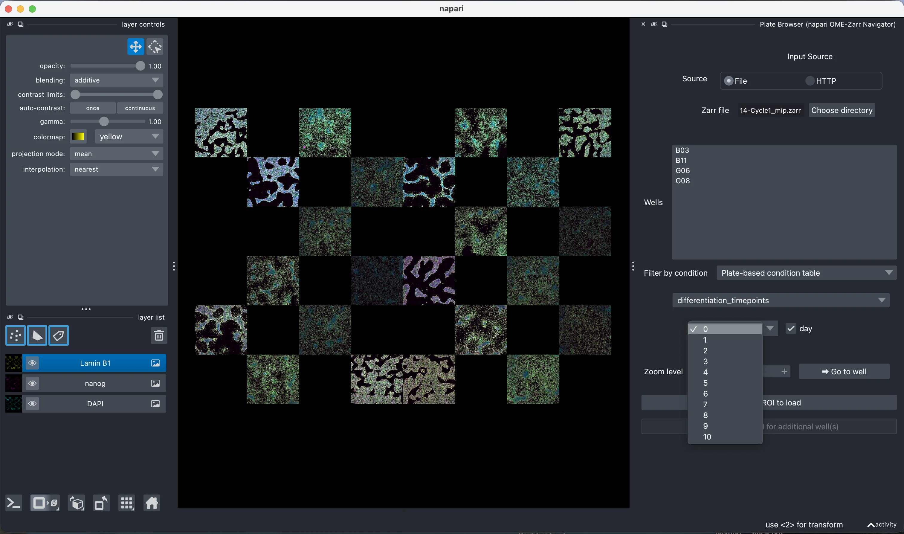The image size is (904, 534).
Task: Click the nanog image type icon
Action: coord(155,384)
